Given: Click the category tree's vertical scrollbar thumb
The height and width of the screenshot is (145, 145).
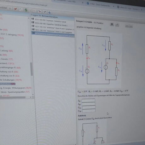Looking at the screenshot, I should click(x=32, y=69).
